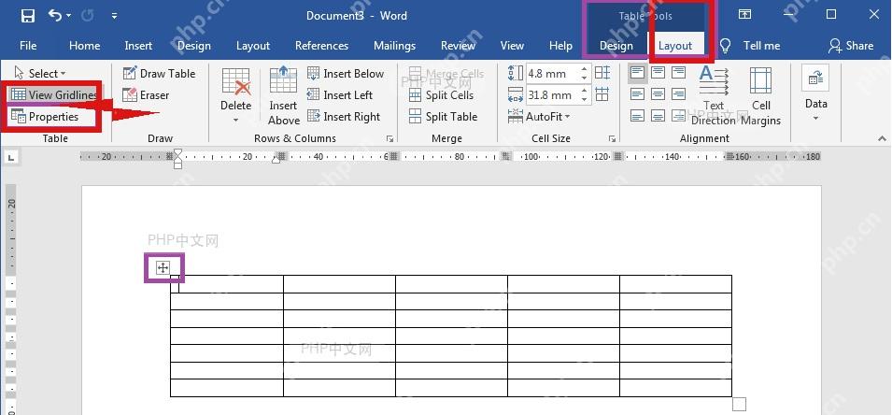Open Cell Size dialog launcher
892x415 pixels.
612,138
